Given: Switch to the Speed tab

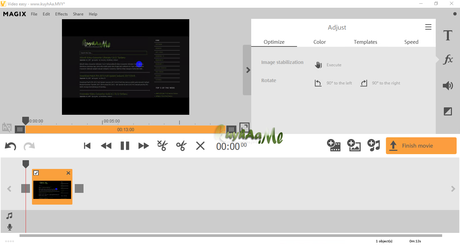Looking at the screenshot, I should 411,42.
